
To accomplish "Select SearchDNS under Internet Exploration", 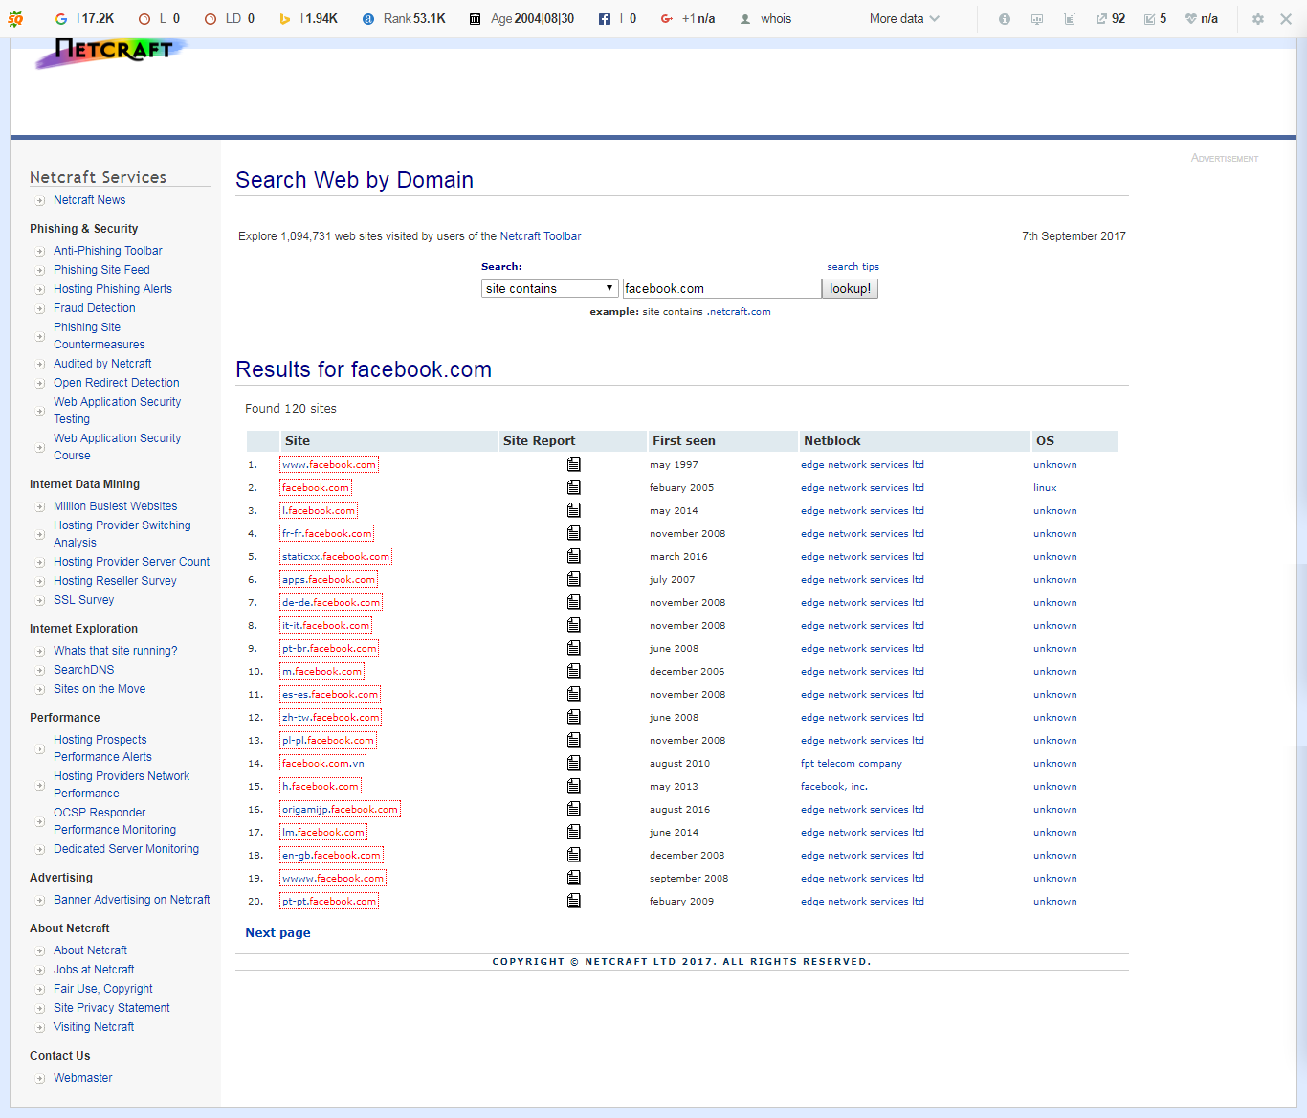I will pos(83,669).
